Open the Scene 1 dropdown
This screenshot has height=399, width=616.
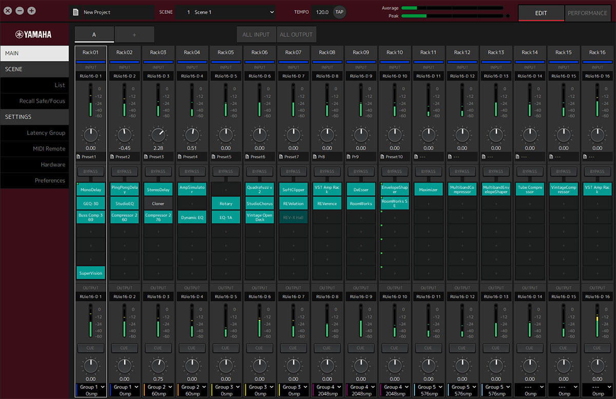(225, 12)
